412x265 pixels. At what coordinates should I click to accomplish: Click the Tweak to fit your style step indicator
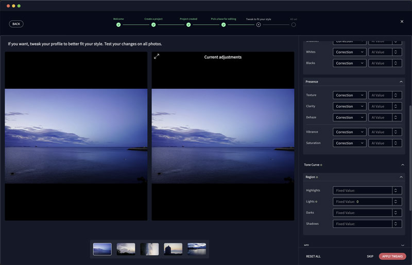click(259, 24)
